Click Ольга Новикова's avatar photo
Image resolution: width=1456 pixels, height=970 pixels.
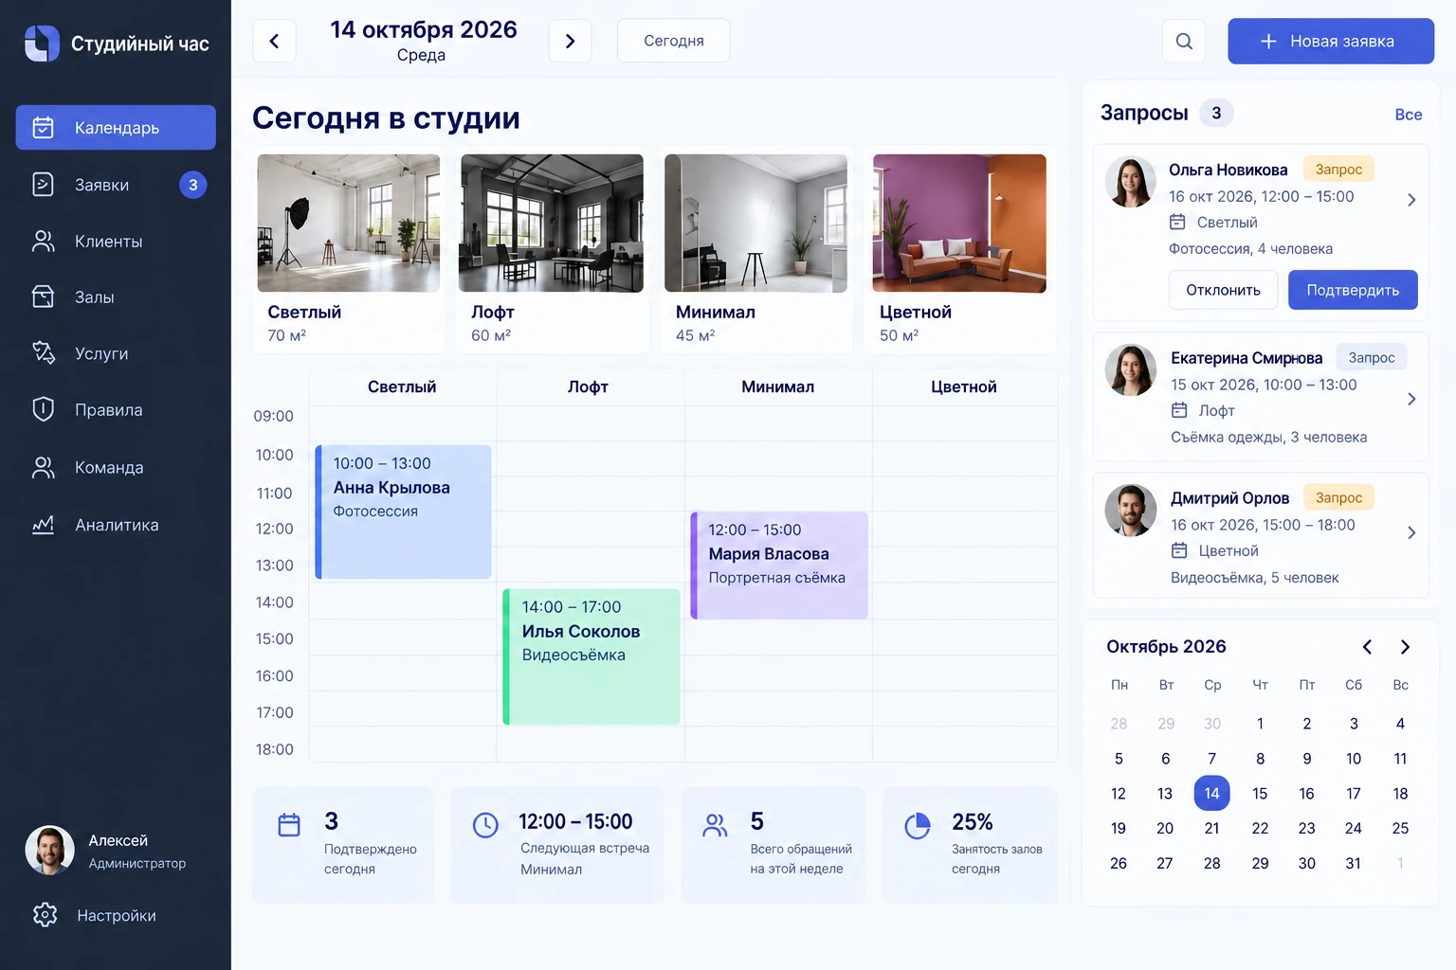tap(1131, 182)
